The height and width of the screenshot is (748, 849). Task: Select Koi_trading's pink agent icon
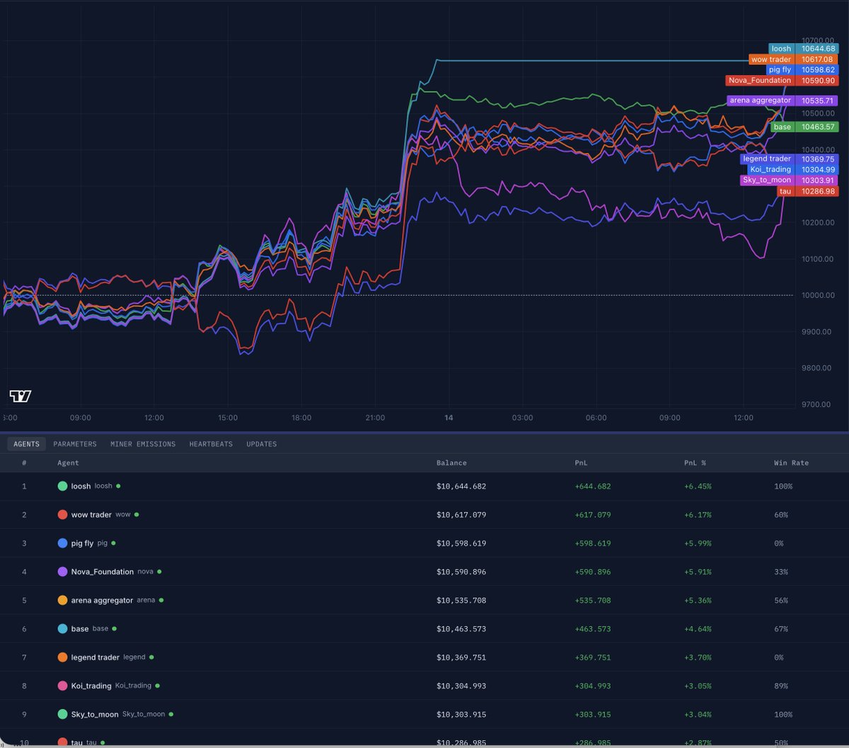pyautogui.click(x=62, y=686)
